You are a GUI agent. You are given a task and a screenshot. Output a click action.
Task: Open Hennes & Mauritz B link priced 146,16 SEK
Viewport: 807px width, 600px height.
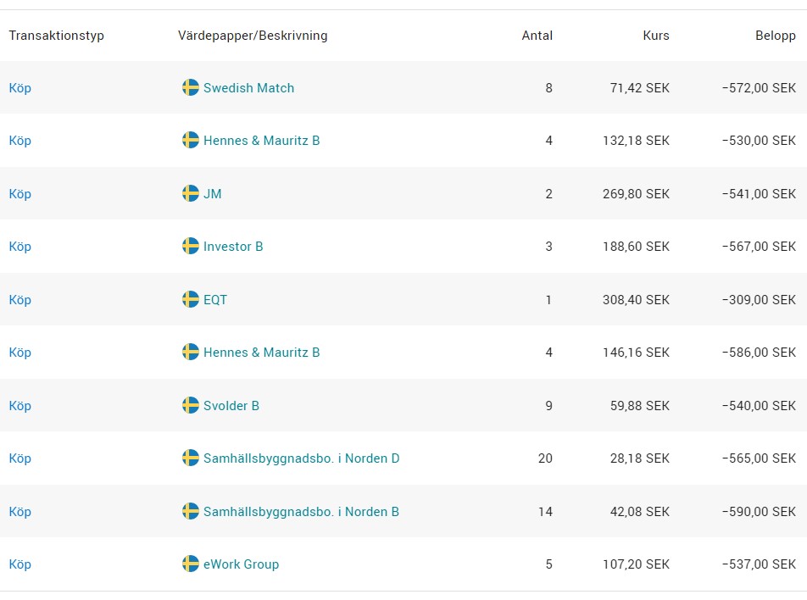261,353
